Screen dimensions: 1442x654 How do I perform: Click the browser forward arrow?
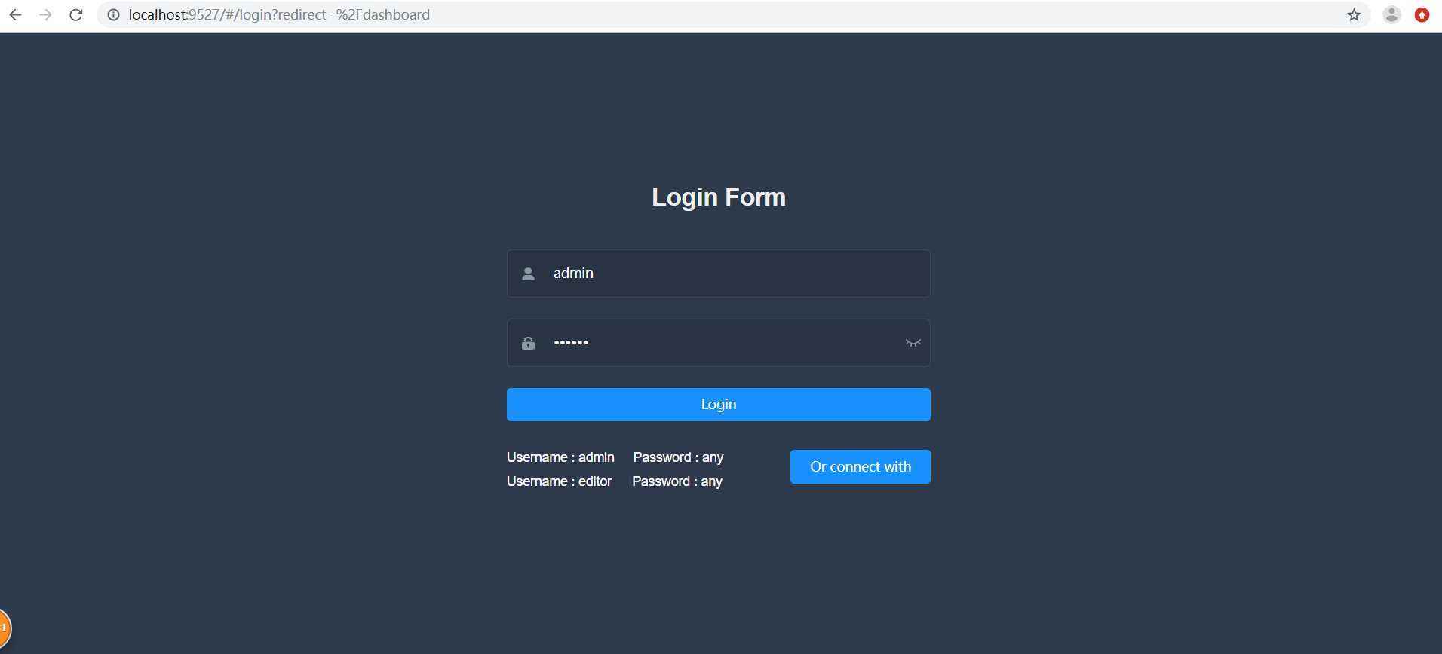click(45, 14)
